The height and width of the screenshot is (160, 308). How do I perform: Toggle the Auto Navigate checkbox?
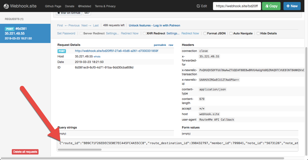[x=231, y=34]
